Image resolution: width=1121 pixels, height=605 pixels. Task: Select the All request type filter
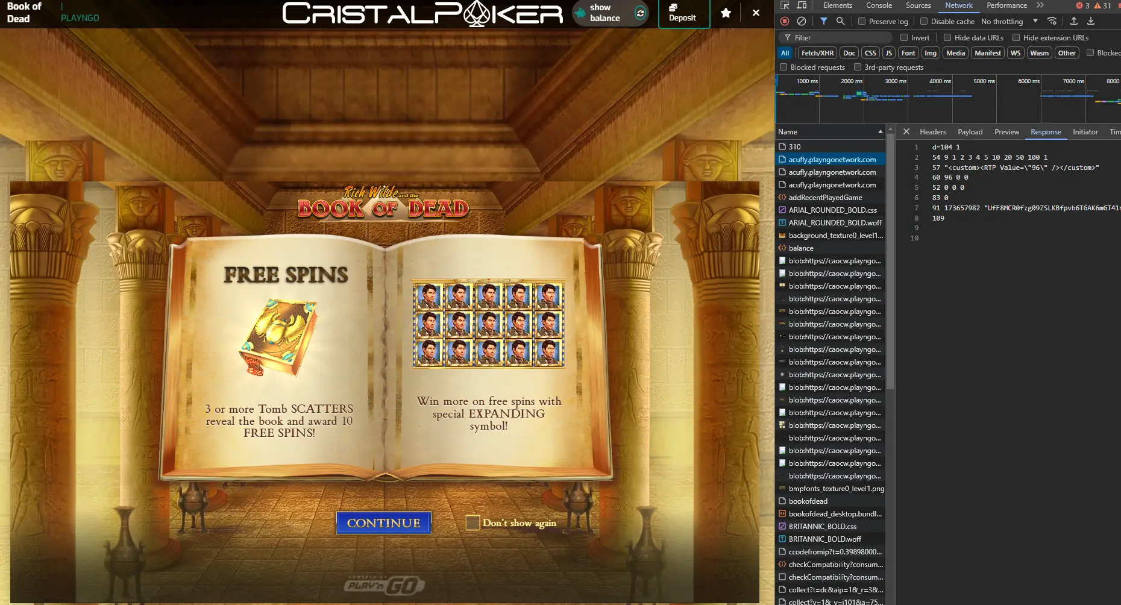coord(785,53)
